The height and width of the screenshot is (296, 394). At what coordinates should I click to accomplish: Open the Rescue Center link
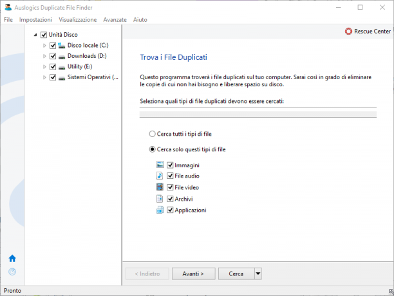372,32
